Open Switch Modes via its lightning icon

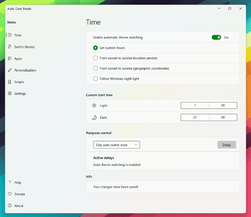point(10,47)
